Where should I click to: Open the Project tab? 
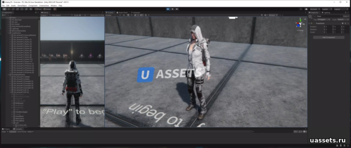[x=6, y=129]
